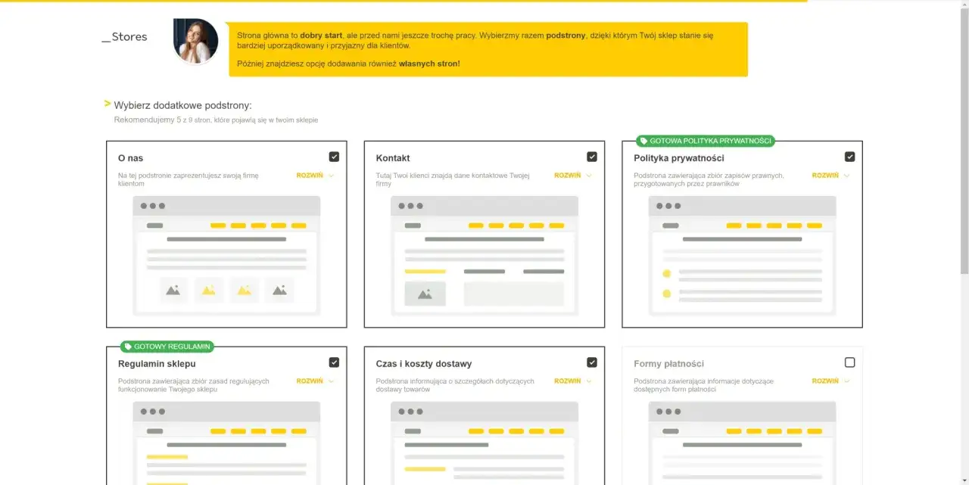Click the _Stores logo

coord(124,36)
